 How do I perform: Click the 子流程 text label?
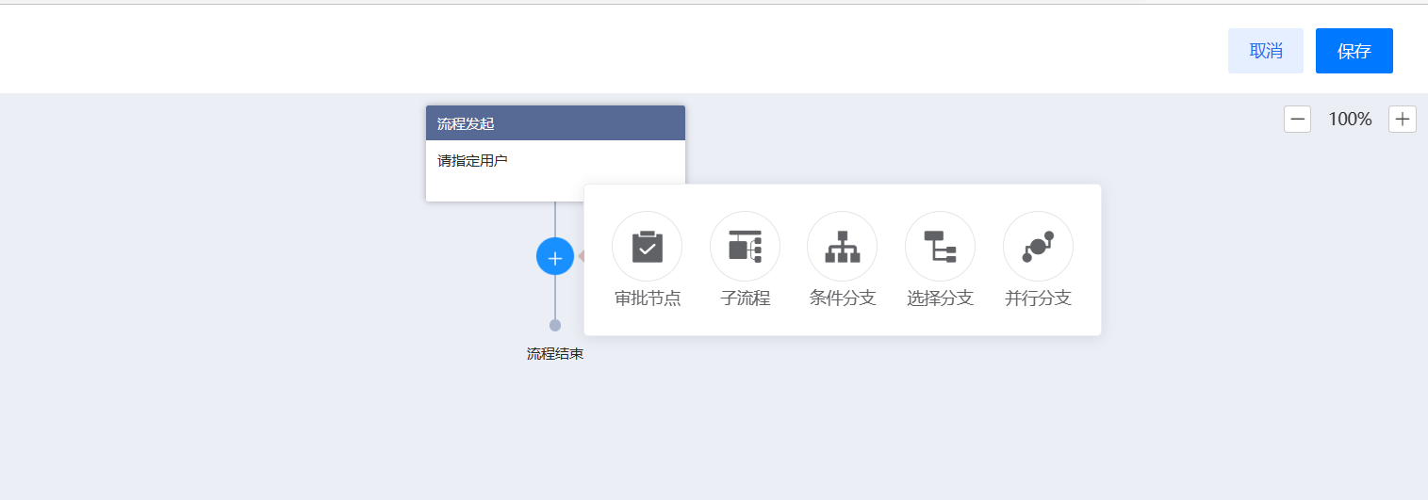tap(745, 298)
